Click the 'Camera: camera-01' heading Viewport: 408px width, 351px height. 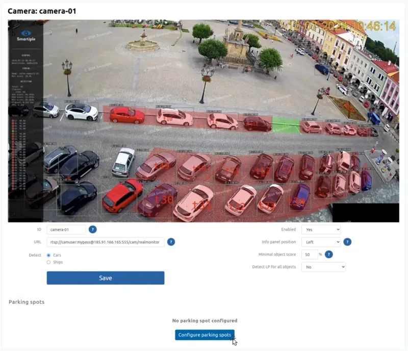tap(42, 11)
